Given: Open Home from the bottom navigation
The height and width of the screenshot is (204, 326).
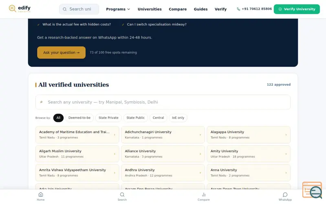Looking at the screenshot, I should click(41, 197).
